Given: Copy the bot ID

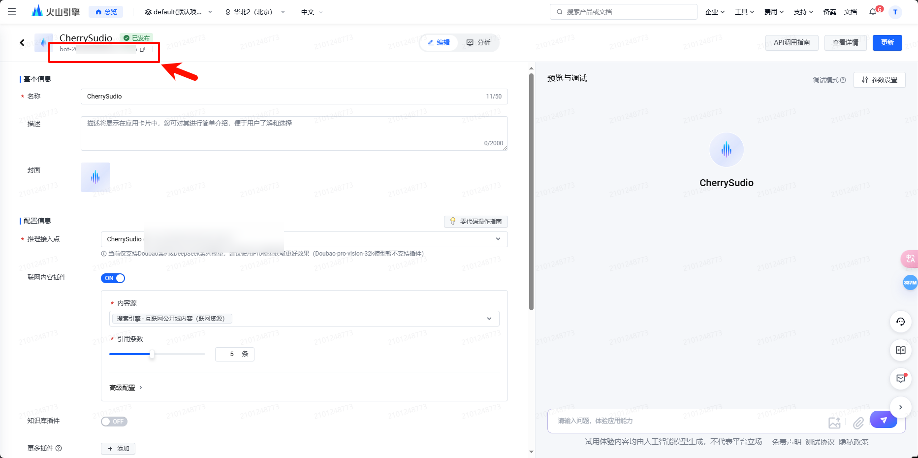Looking at the screenshot, I should click(x=142, y=49).
